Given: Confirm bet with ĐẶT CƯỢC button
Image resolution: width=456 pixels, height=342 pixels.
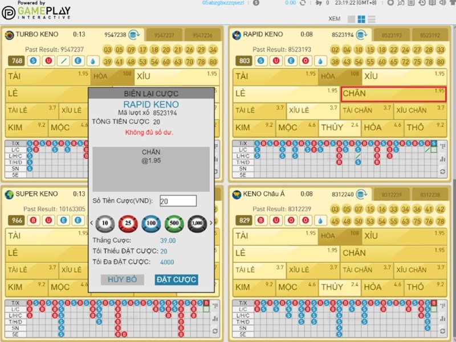Looking at the screenshot, I should pyautogui.click(x=177, y=279).
